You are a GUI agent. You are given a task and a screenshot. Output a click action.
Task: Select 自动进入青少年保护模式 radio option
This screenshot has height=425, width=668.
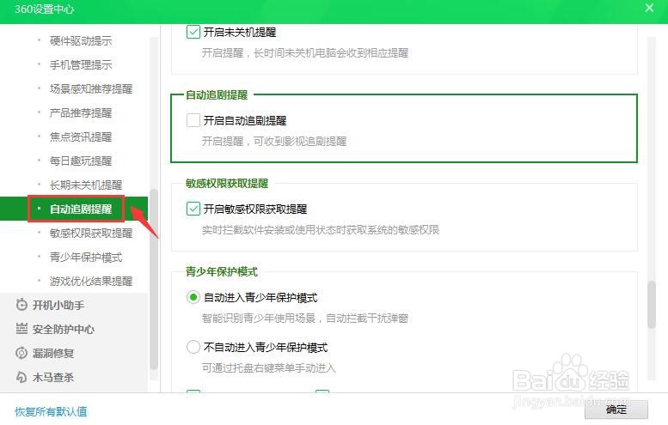193,297
